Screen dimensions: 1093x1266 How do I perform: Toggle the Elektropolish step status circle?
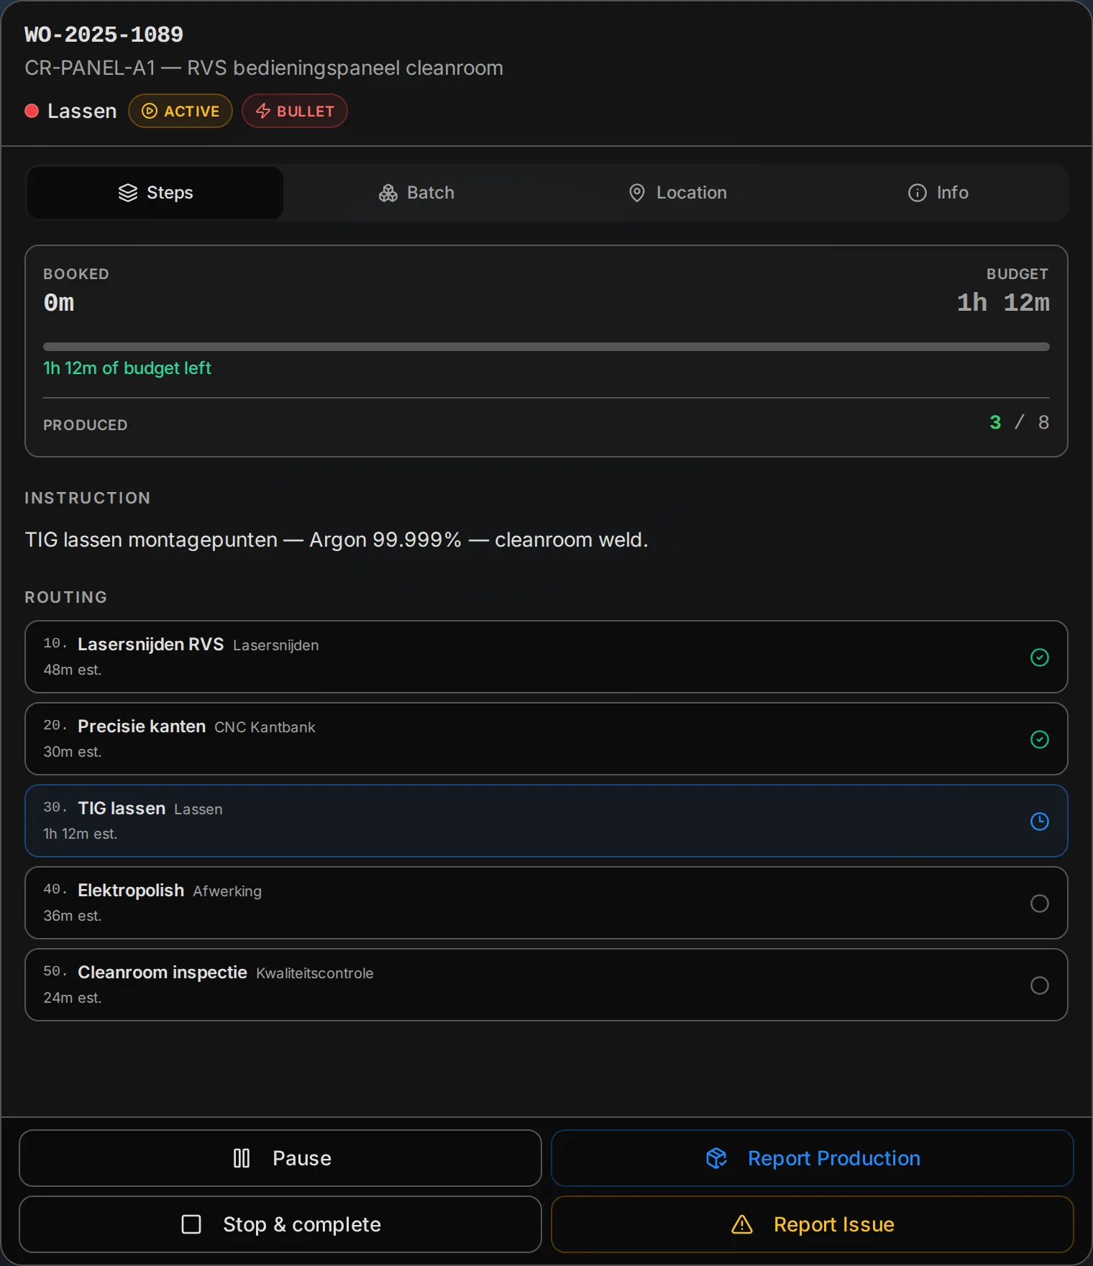coord(1040,903)
